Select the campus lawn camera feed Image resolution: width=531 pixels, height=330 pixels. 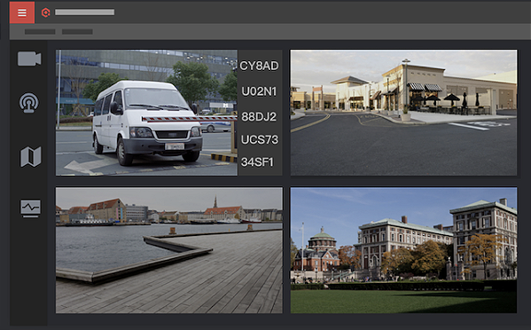[x=403, y=250]
